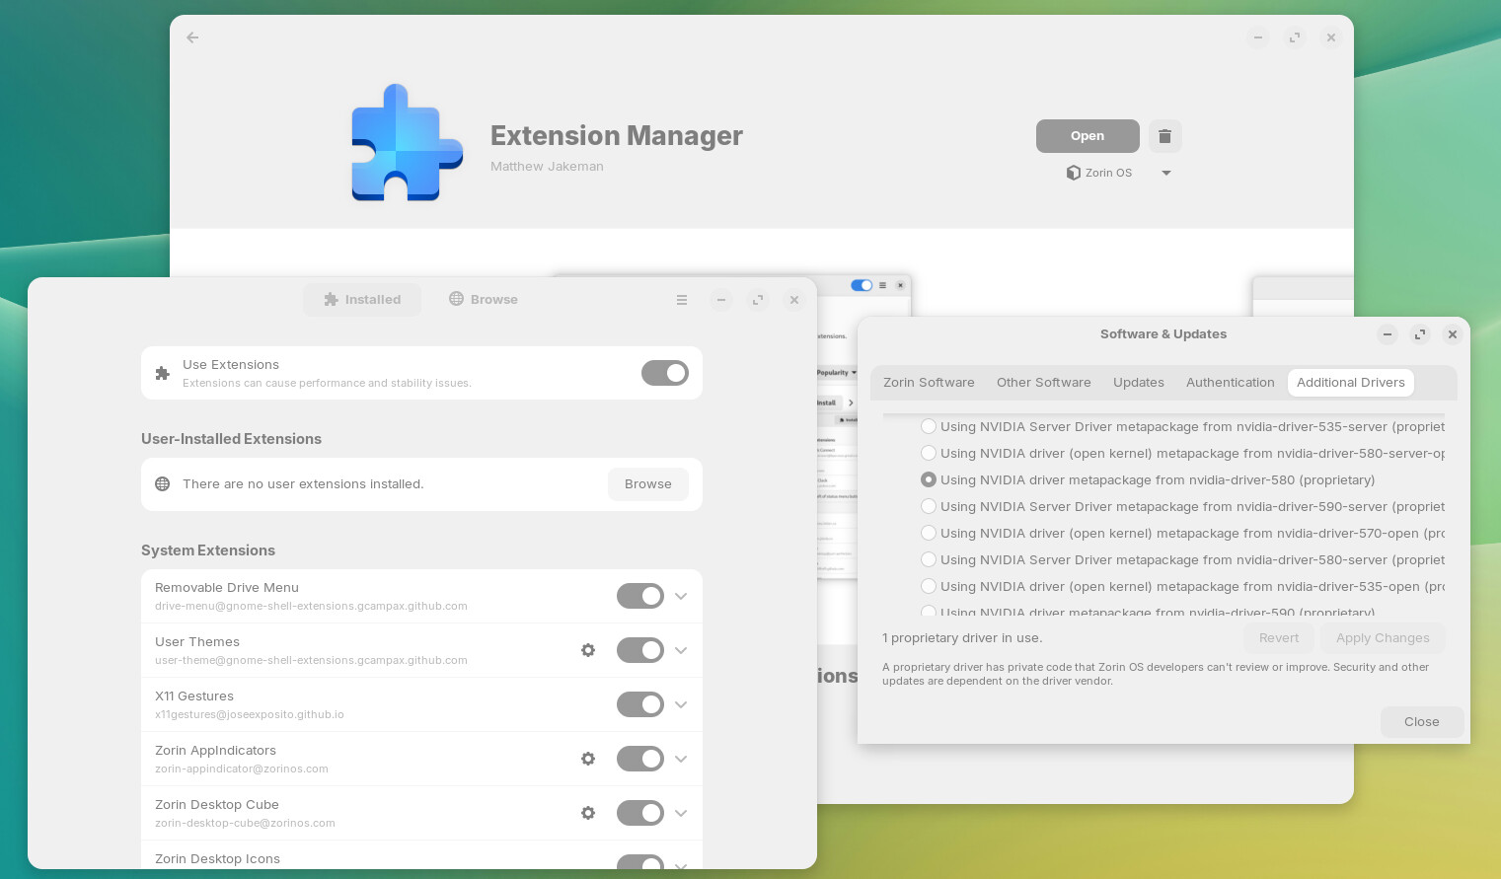The width and height of the screenshot is (1501, 879).
Task: Click the Open button for Extension Manager
Action: coord(1088,136)
